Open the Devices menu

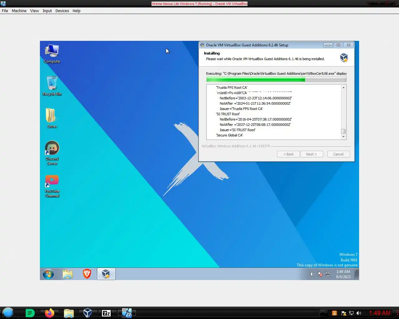pos(62,11)
